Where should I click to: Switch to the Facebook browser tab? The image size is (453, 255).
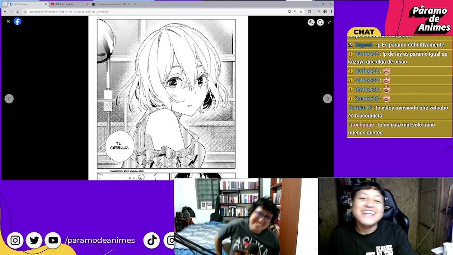(x=28, y=4)
